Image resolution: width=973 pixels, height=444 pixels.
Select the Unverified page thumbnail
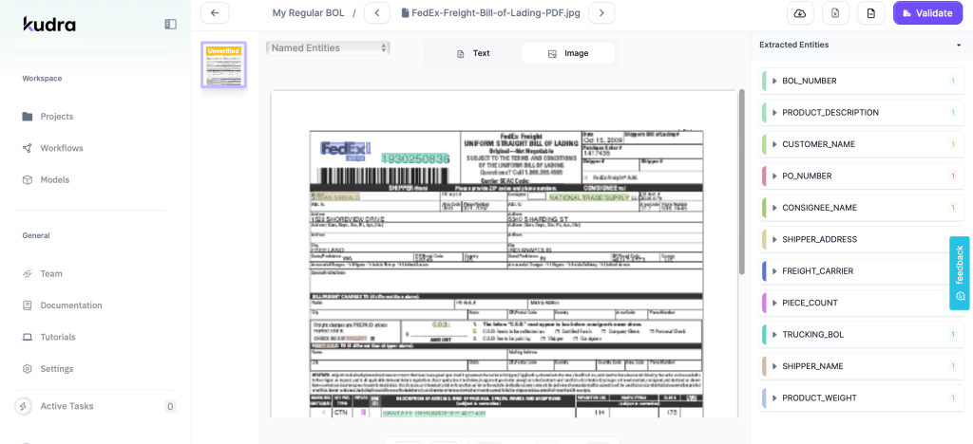(x=223, y=65)
